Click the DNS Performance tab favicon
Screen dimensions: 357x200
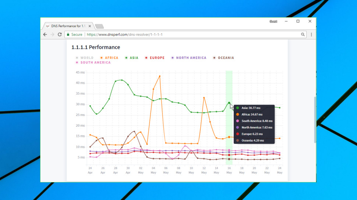[47, 26]
